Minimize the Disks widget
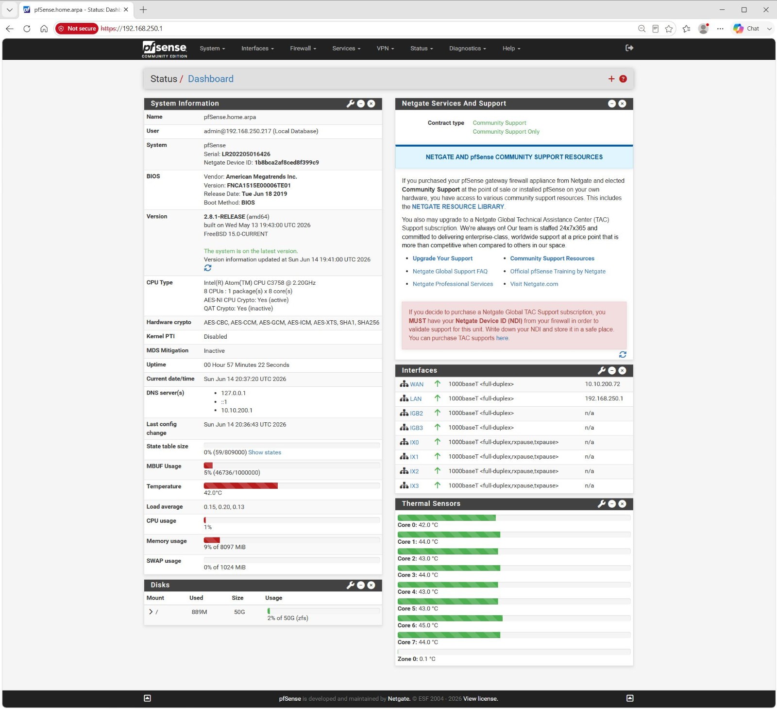 coord(361,585)
